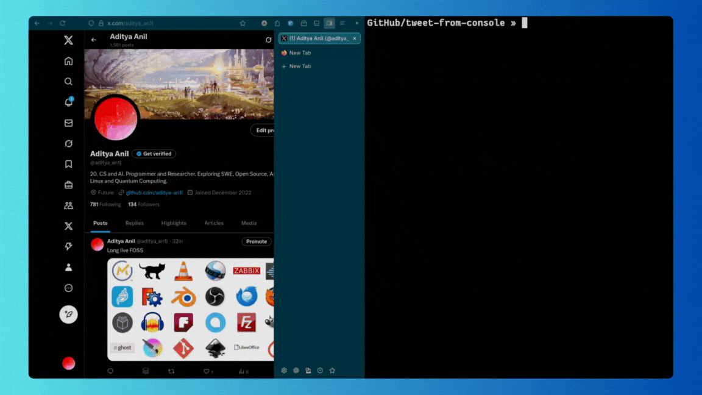
Task: Open Notifications bell in X sidebar
Action: pos(68,102)
